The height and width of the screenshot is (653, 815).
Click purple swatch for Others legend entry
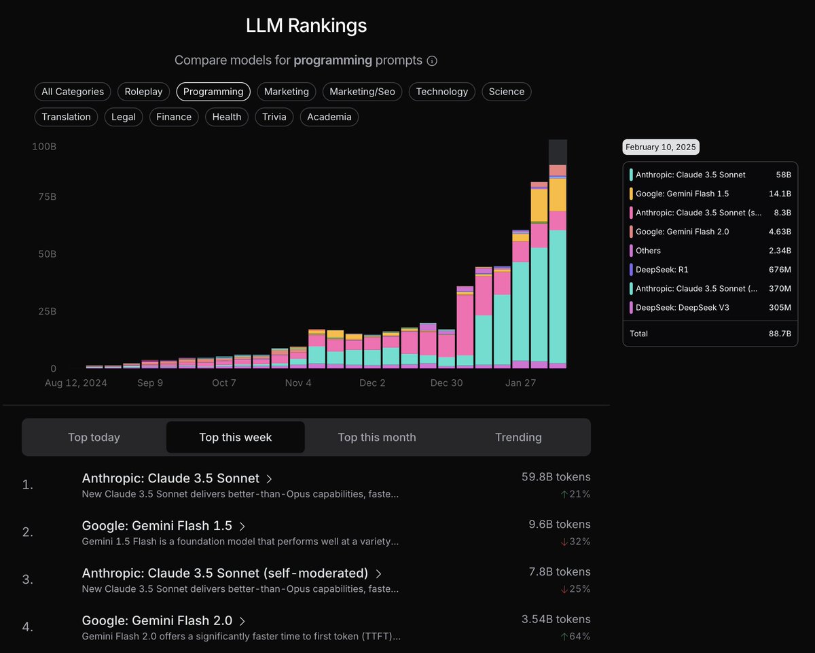click(x=632, y=251)
